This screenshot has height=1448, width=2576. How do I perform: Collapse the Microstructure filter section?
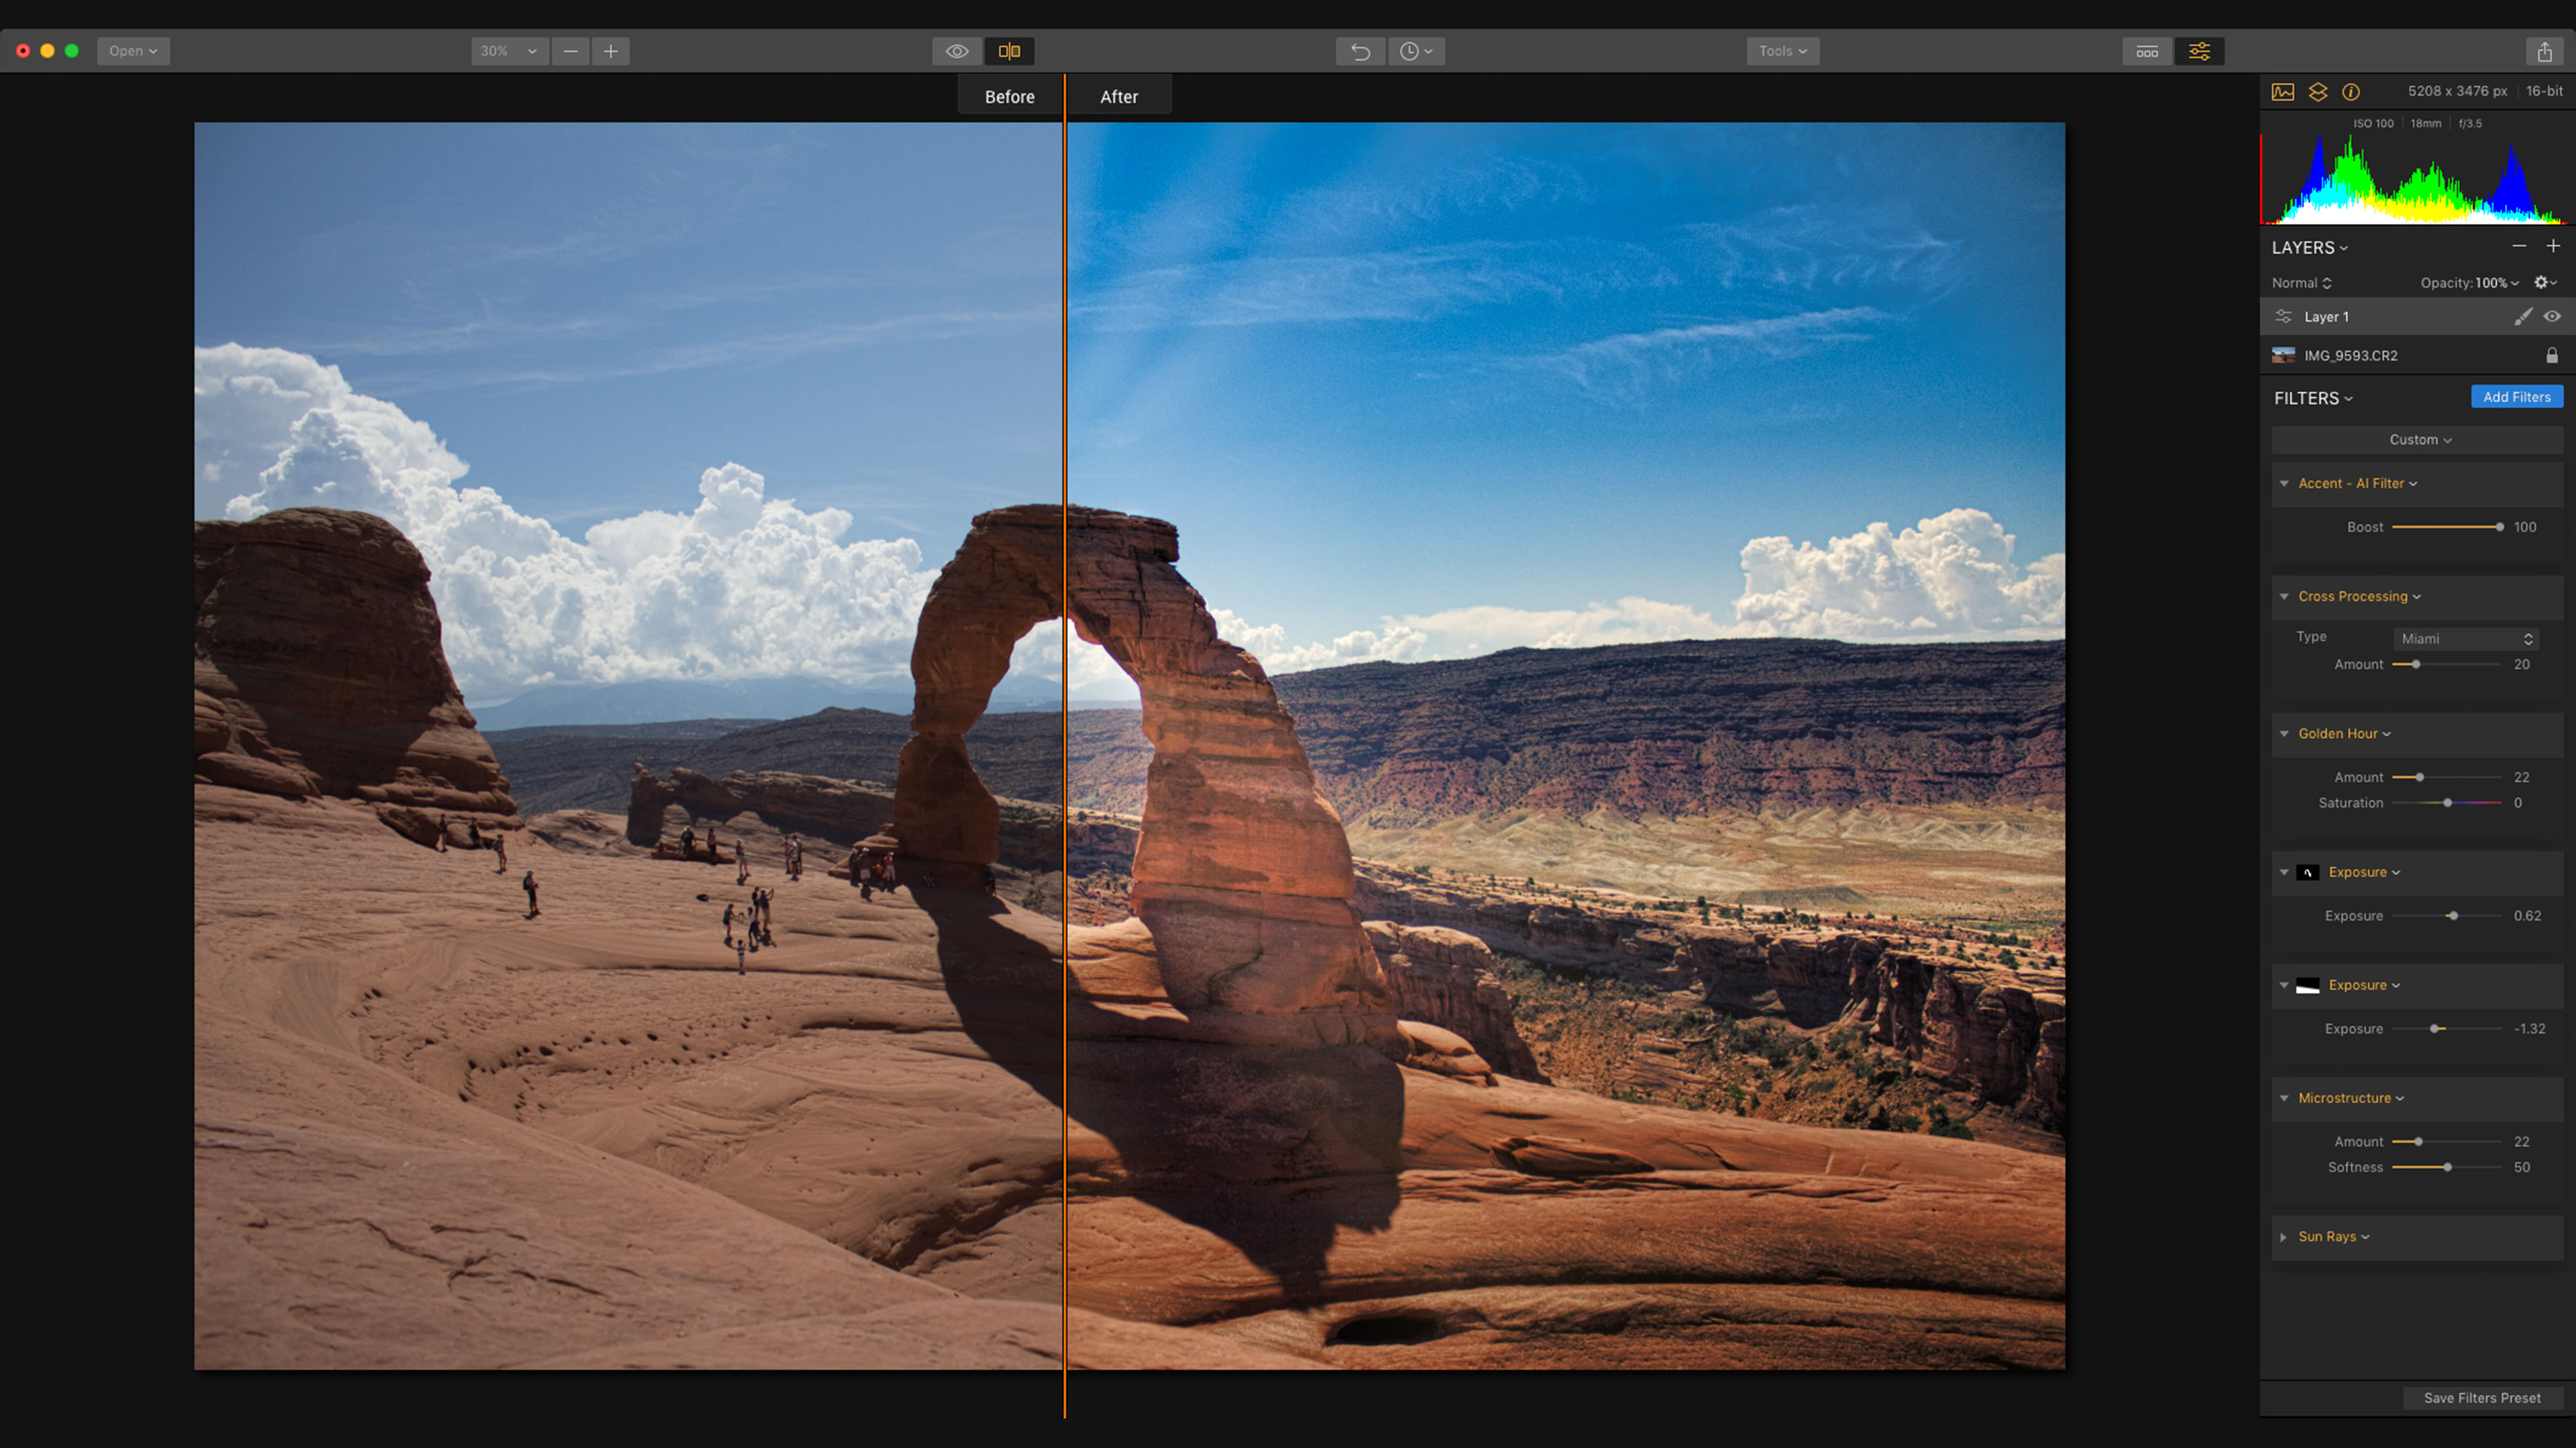[x=2284, y=1098]
